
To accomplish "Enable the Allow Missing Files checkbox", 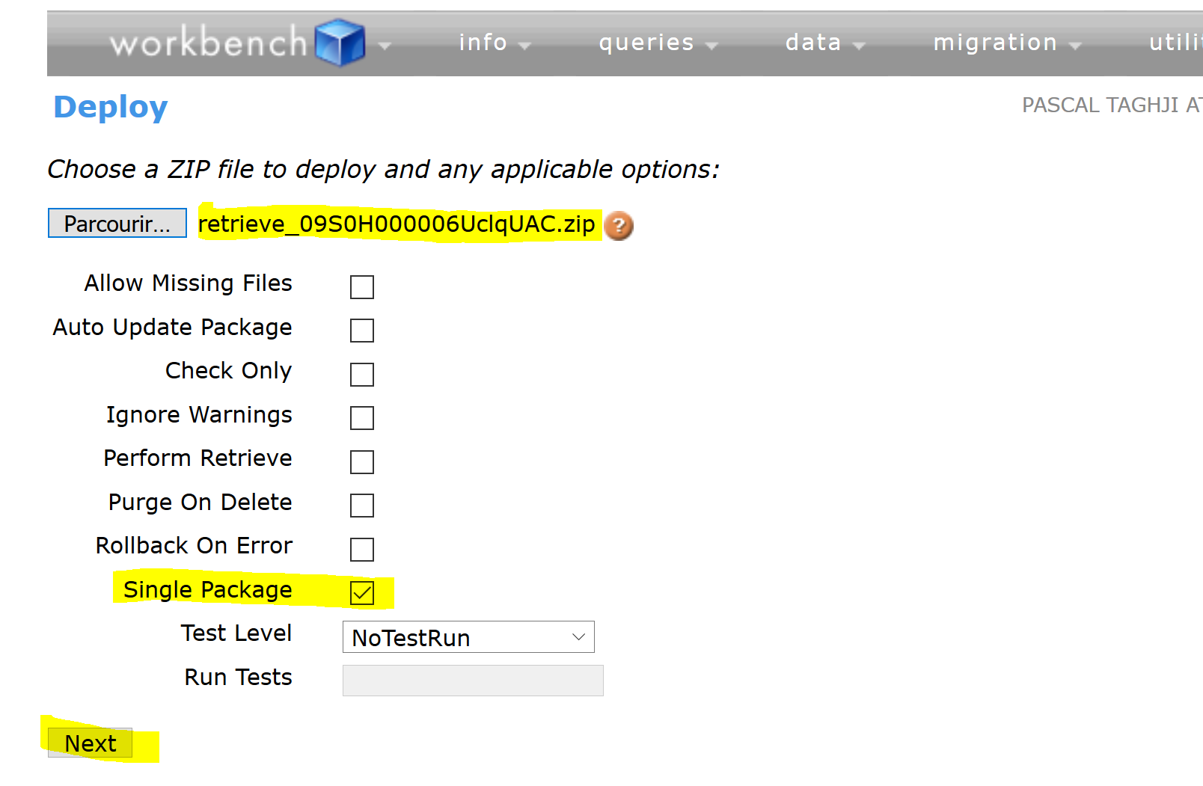I will 362,286.
